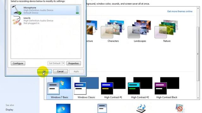Apply High Contrast #1 theme
Image resolution: width=202 pixels, height=113 pixels.
113,88
